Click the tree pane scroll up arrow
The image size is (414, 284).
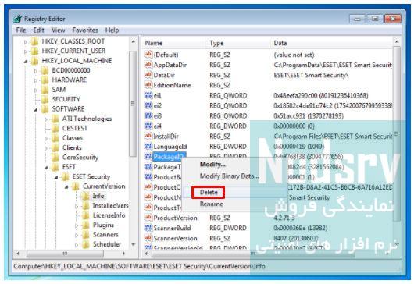pos(134,41)
